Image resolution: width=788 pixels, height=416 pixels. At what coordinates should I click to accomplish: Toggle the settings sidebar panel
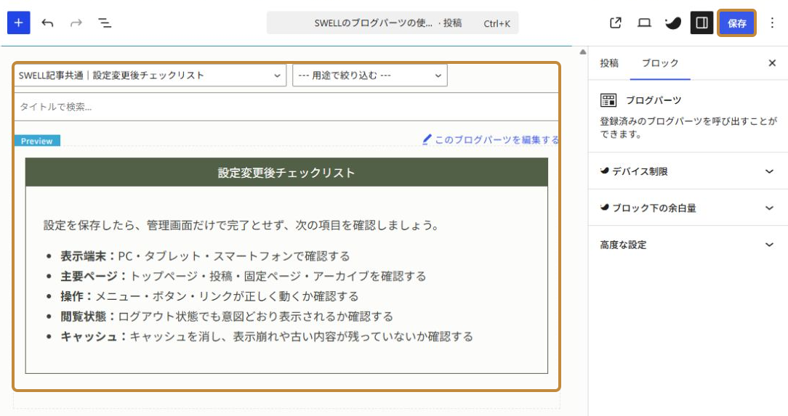point(701,23)
